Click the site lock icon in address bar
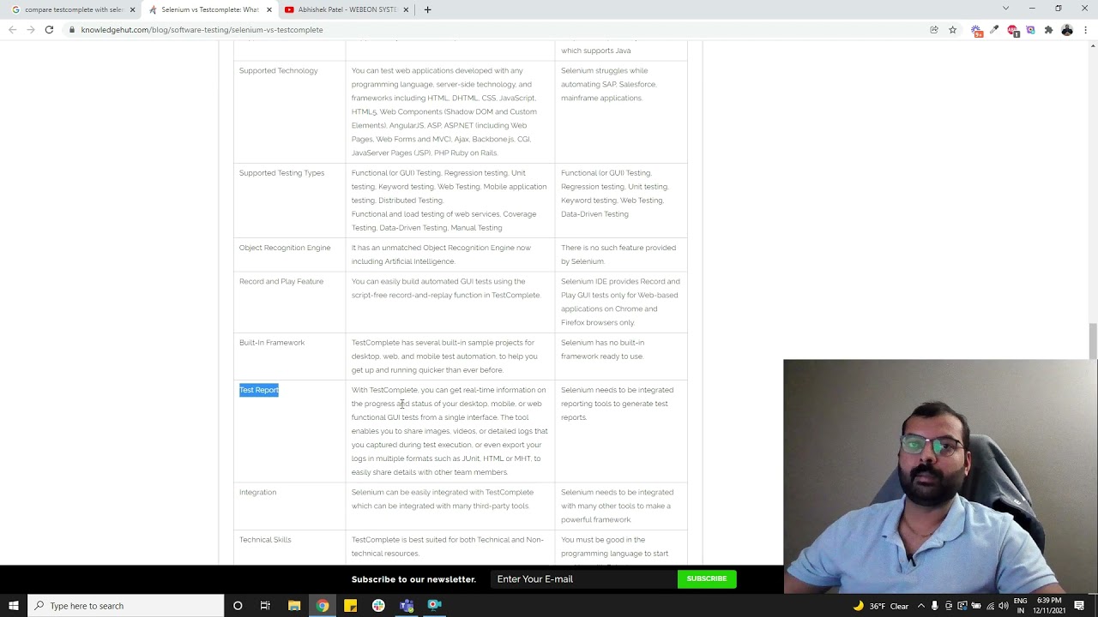The width and height of the screenshot is (1098, 617). pyautogui.click(x=72, y=30)
